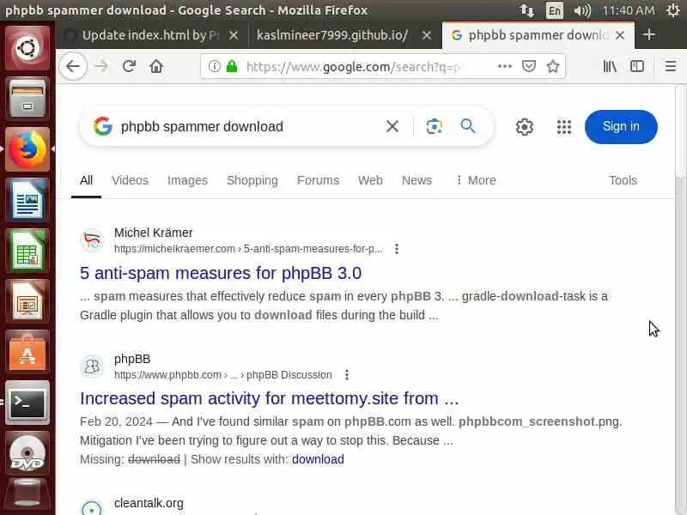The height and width of the screenshot is (515, 687).
Task: Show results with 'download' link
Action: click(318, 459)
